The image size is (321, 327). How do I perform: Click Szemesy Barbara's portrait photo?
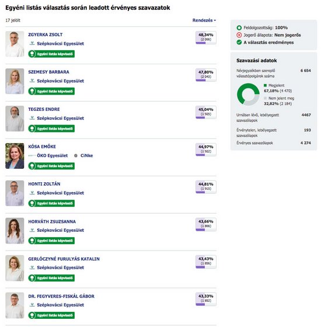[x=15, y=81]
